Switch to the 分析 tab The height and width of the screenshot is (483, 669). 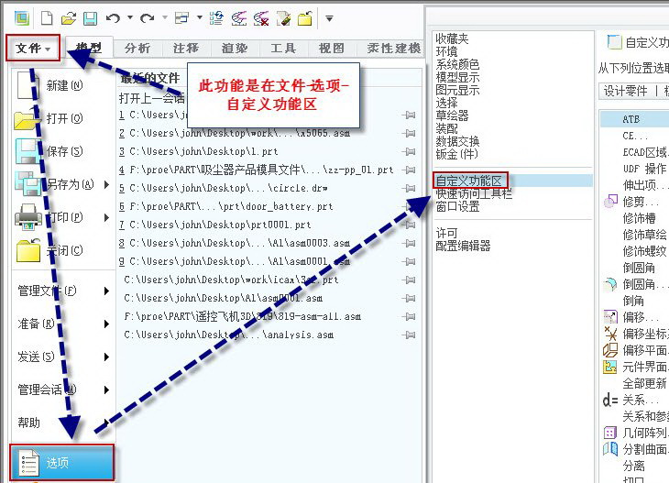(137, 49)
